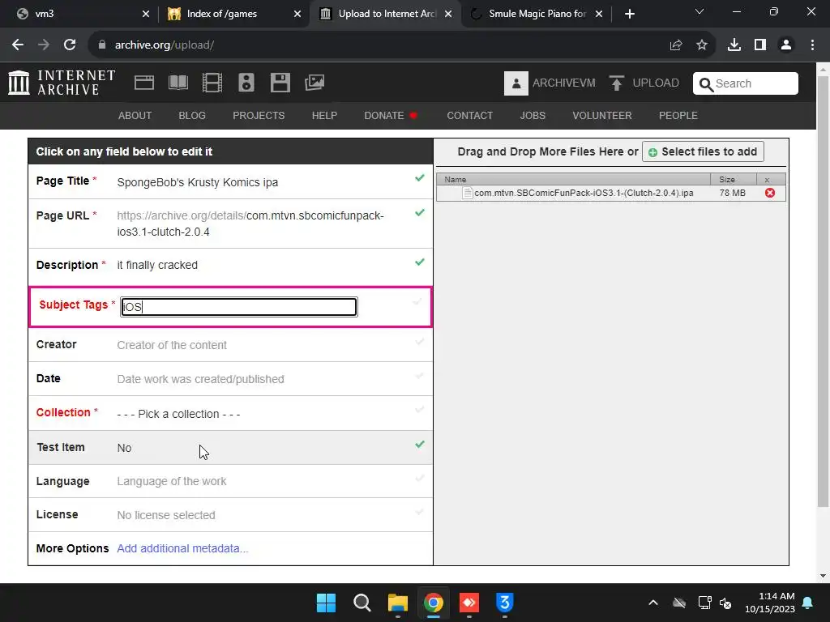Open the PEOPLE menu item

pyautogui.click(x=678, y=115)
